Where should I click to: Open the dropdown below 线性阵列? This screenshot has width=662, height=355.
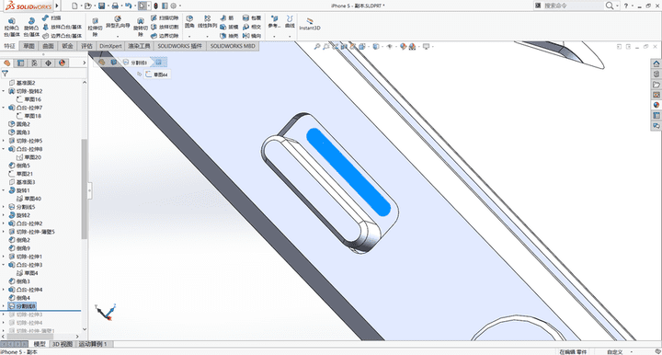(207, 36)
